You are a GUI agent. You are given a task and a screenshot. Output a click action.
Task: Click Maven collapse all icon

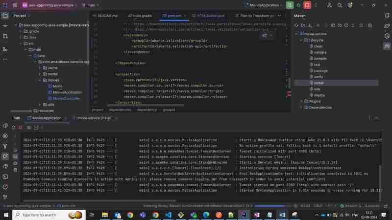pos(353,25)
